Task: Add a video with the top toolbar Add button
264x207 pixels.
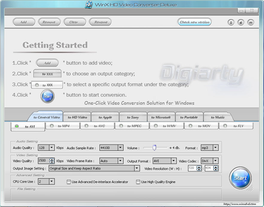Action: coord(24,22)
